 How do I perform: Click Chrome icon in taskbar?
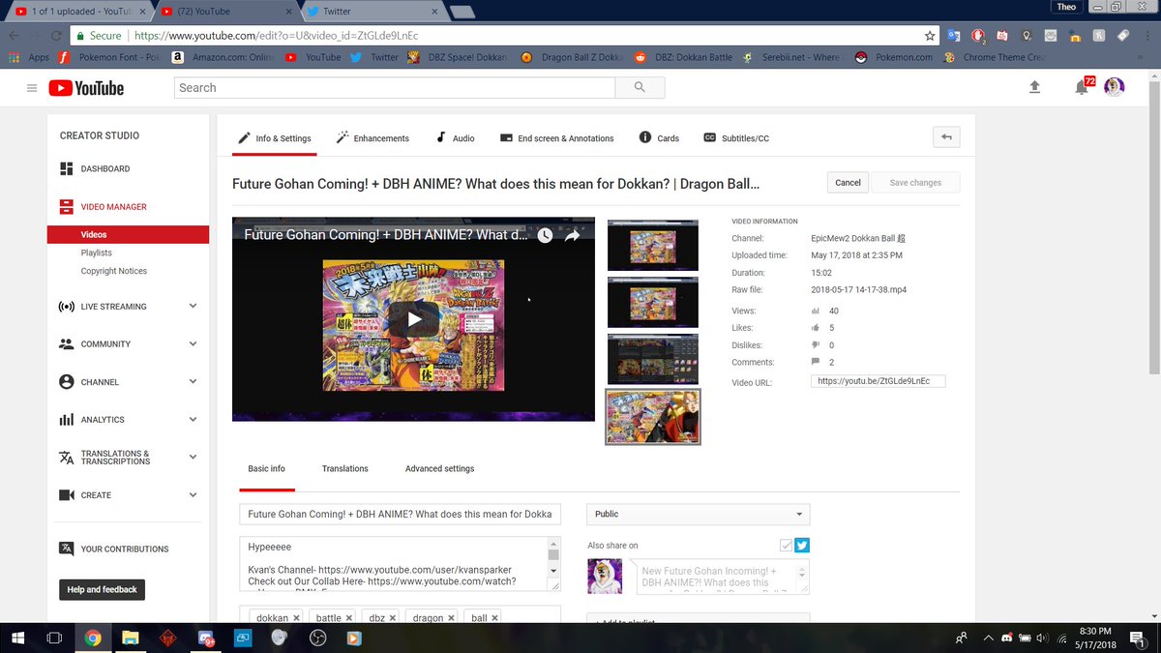93,638
